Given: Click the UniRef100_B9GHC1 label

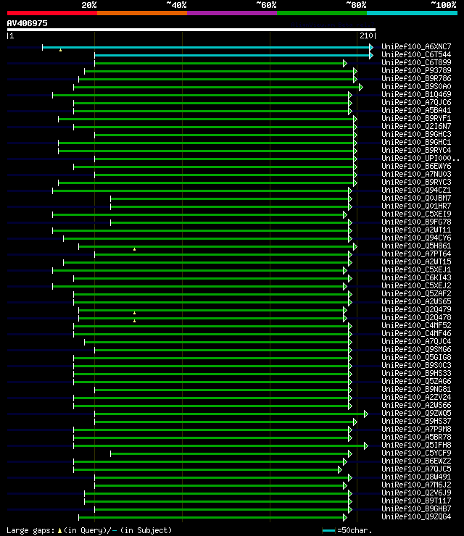Looking at the screenshot, I should point(416,142).
